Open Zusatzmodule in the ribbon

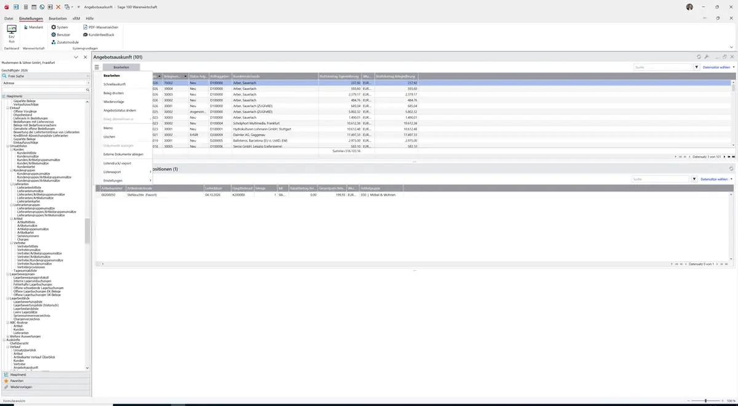click(65, 42)
